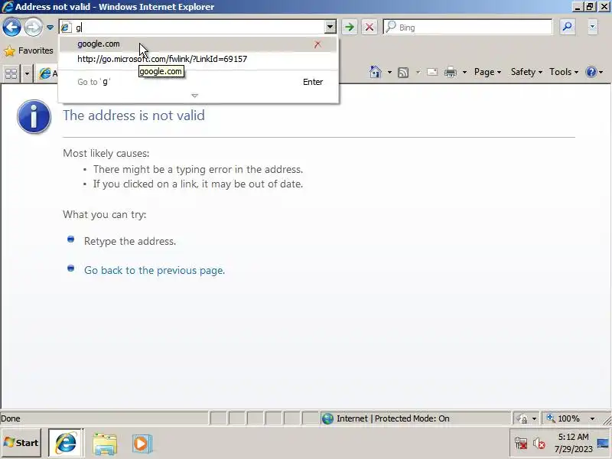Image resolution: width=612 pixels, height=459 pixels.
Task: Open the zoom level dropdown arrow
Action: click(592, 418)
